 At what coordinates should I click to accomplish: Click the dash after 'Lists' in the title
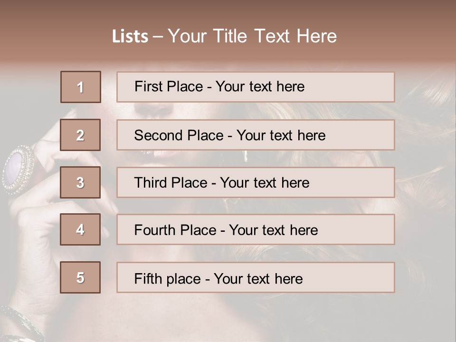(x=158, y=37)
